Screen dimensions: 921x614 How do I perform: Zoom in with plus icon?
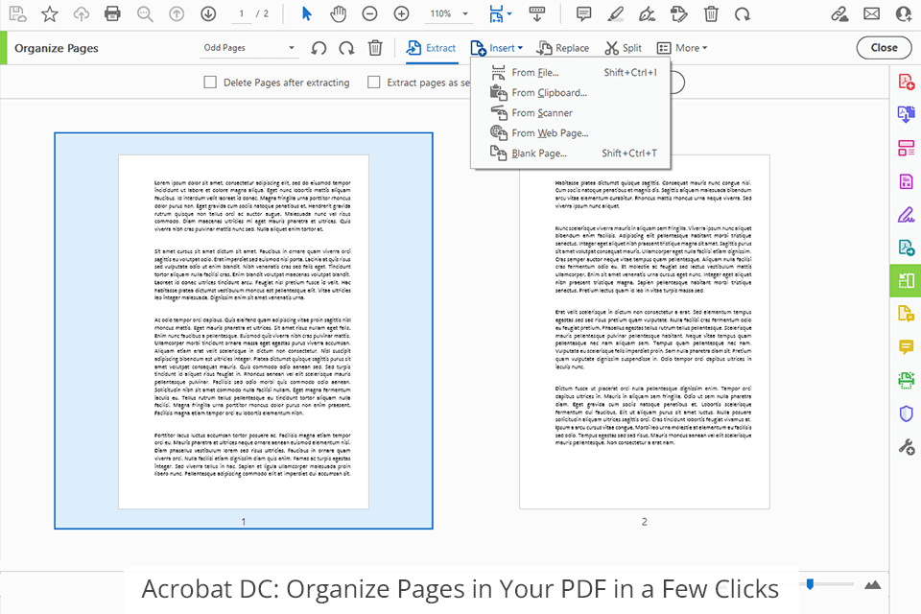click(401, 13)
